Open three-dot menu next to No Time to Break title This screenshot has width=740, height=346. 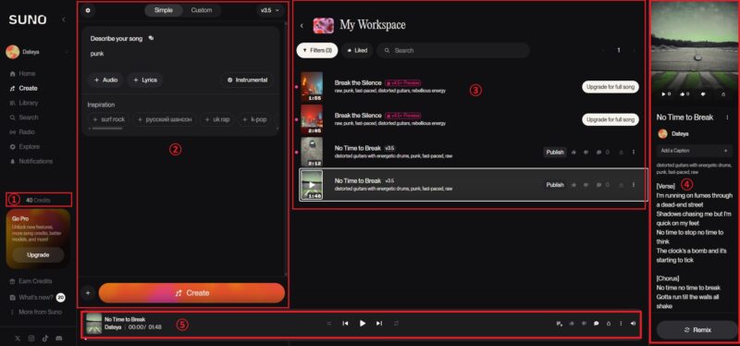point(727,117)
